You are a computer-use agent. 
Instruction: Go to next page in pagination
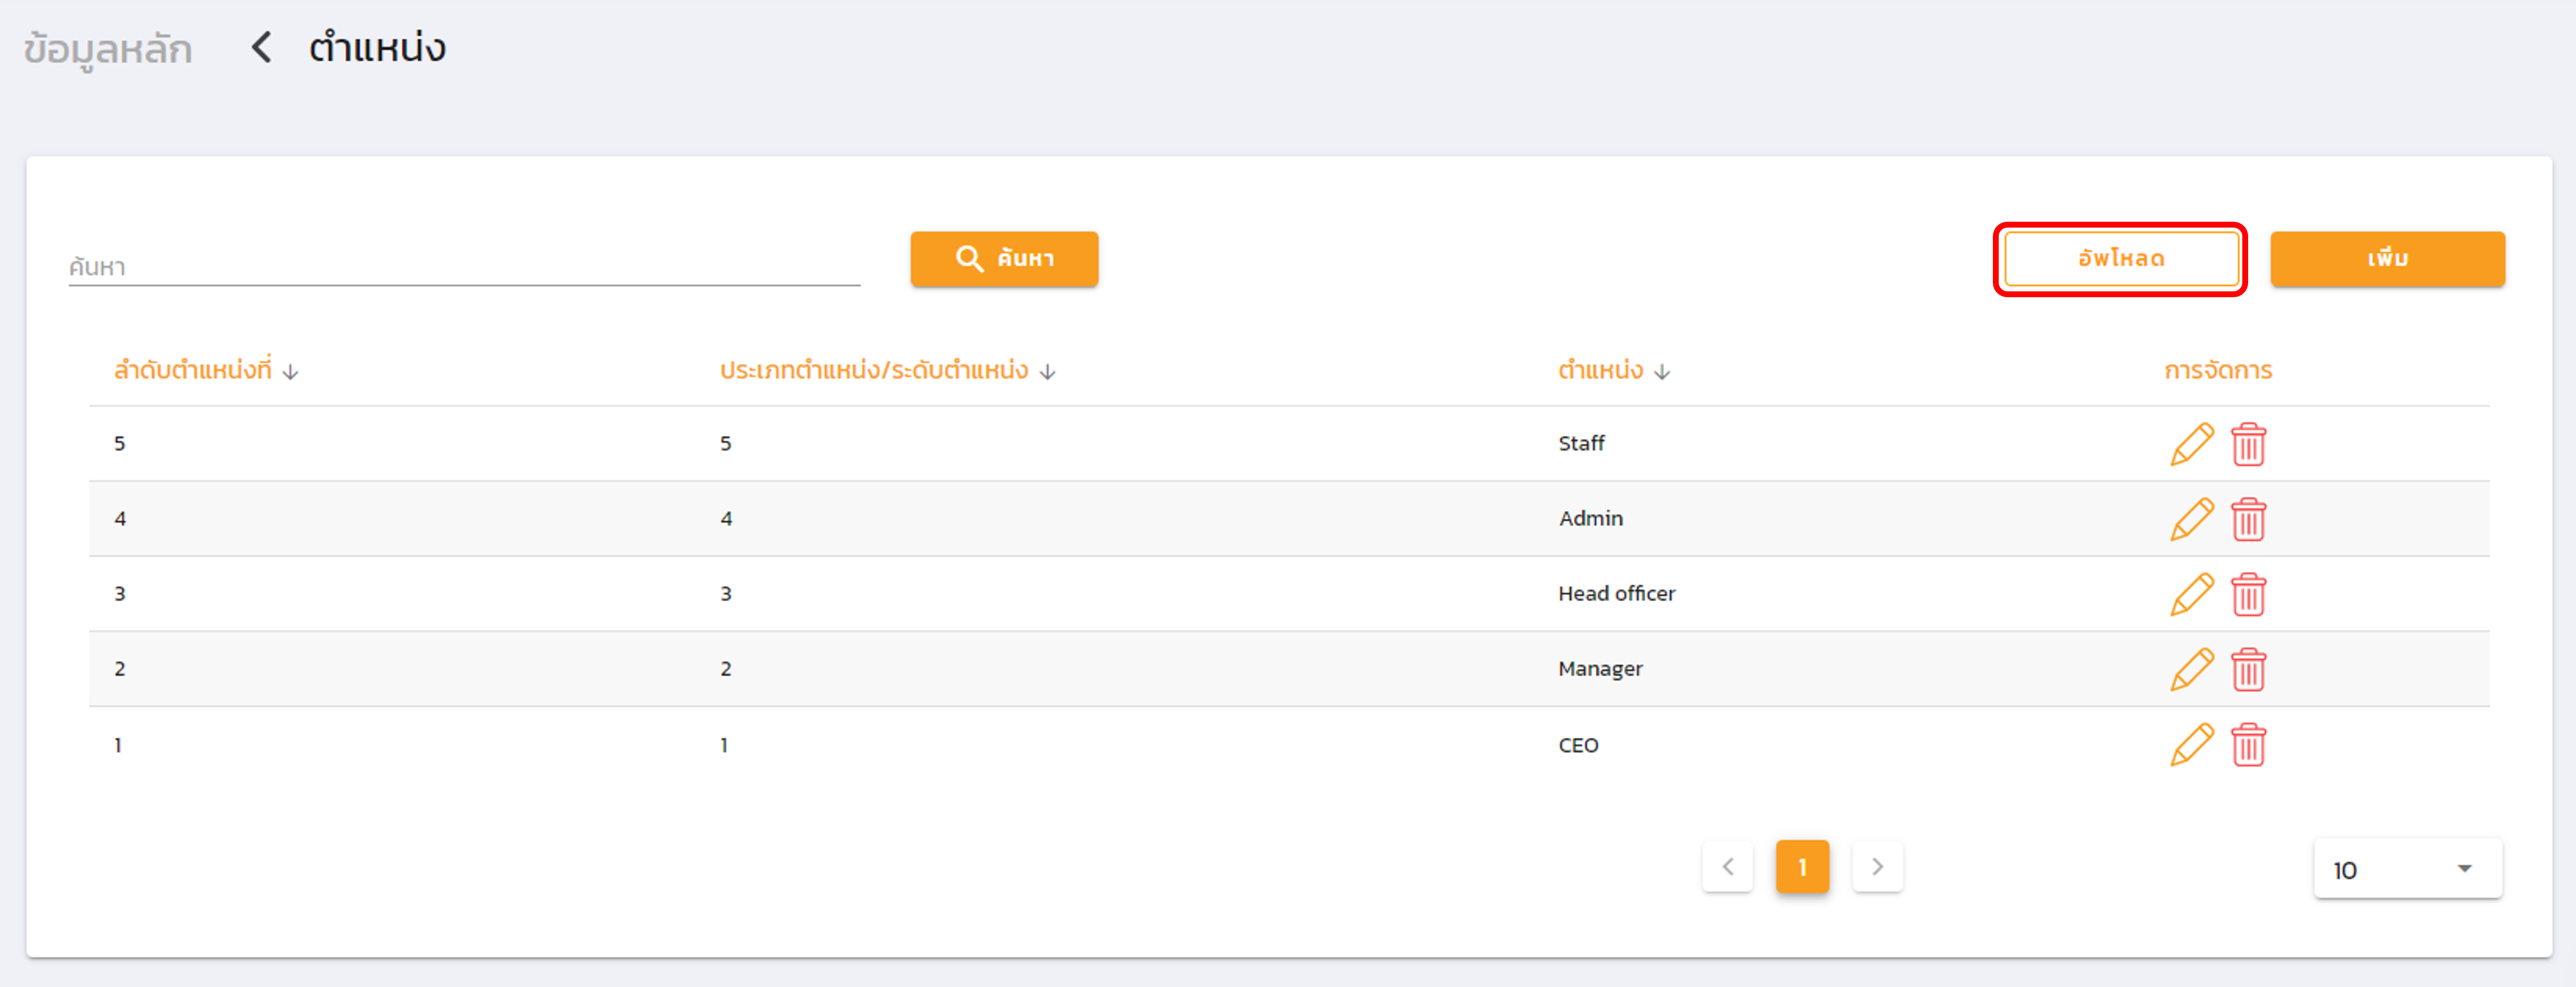point(1876,866)
